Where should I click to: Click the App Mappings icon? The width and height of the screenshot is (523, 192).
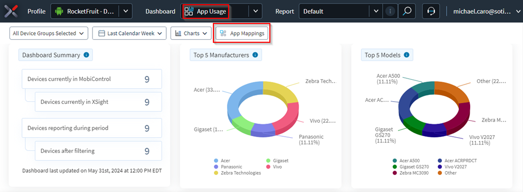(x=223, y=33)
